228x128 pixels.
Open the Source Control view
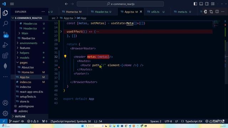5,34
